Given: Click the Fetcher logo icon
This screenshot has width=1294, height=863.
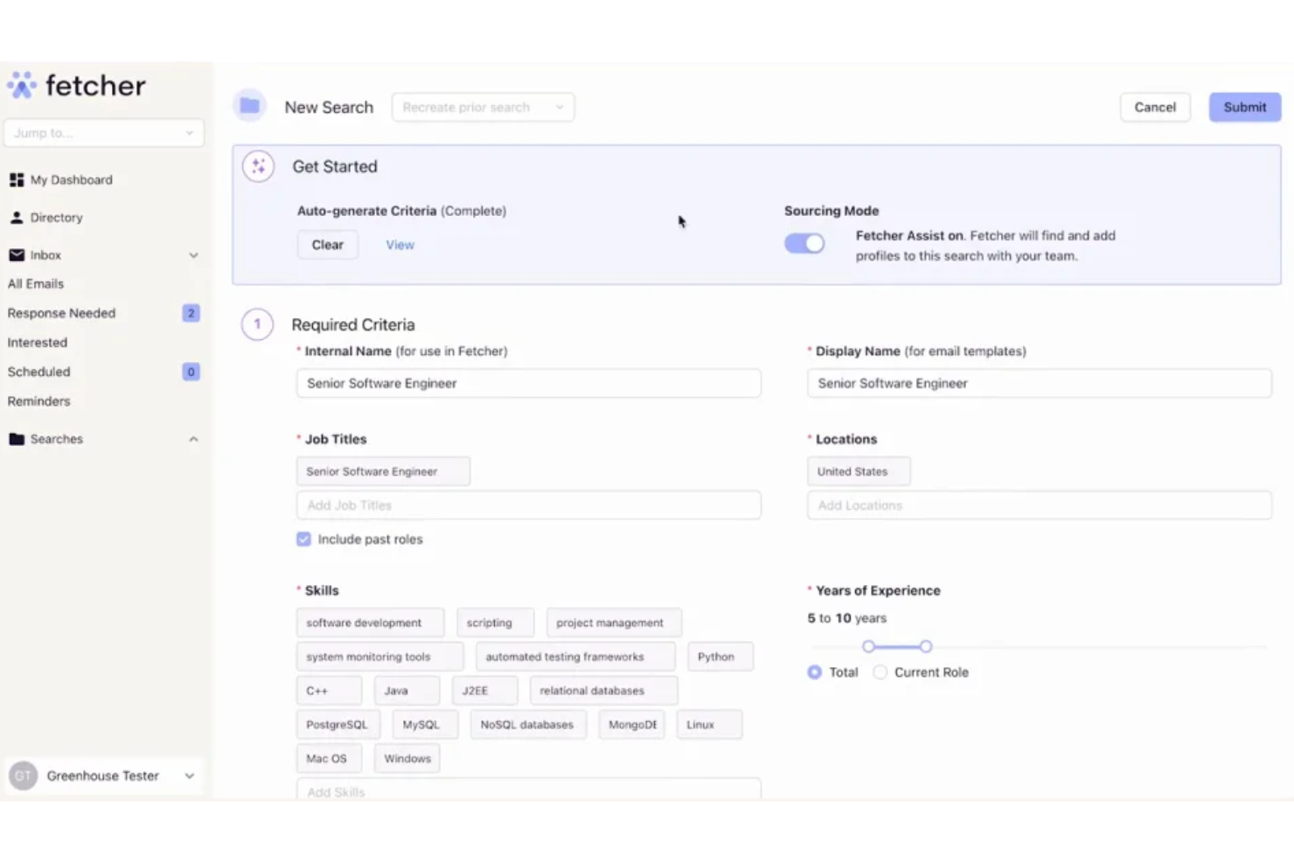Looking at the screenshot, I should (x=21, y=85).
